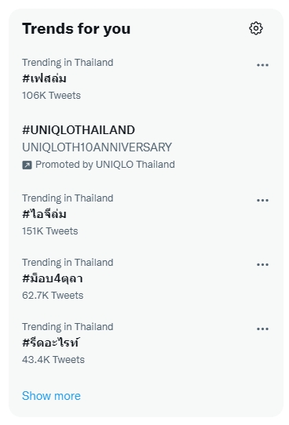Click the 43.4K Tweets count
Screen dimensions: 289x425
[53, 359]
